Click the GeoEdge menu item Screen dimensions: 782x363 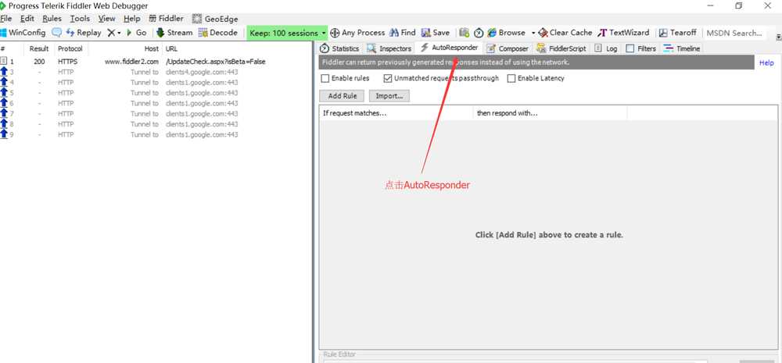tap(215, 19)
